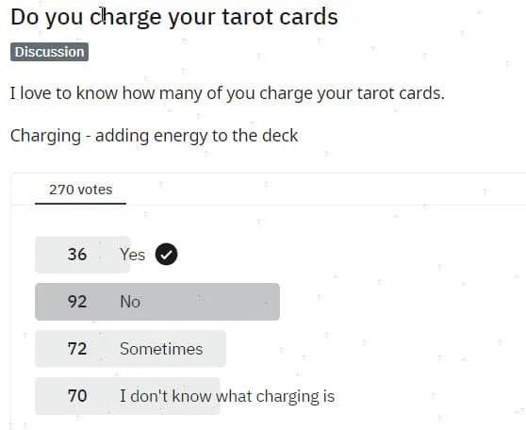
Task: Click the No option label text
Action: click(x=130, y=302)
